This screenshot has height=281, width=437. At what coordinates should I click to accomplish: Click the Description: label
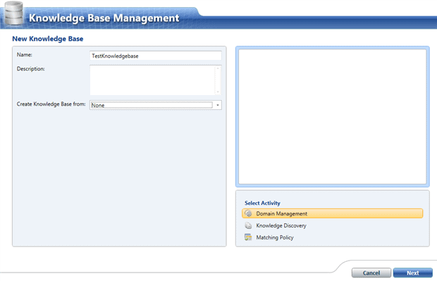click(30, 69)
